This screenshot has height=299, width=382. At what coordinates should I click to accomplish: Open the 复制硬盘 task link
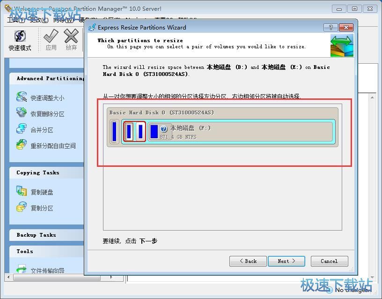click(x=42, y=192)
